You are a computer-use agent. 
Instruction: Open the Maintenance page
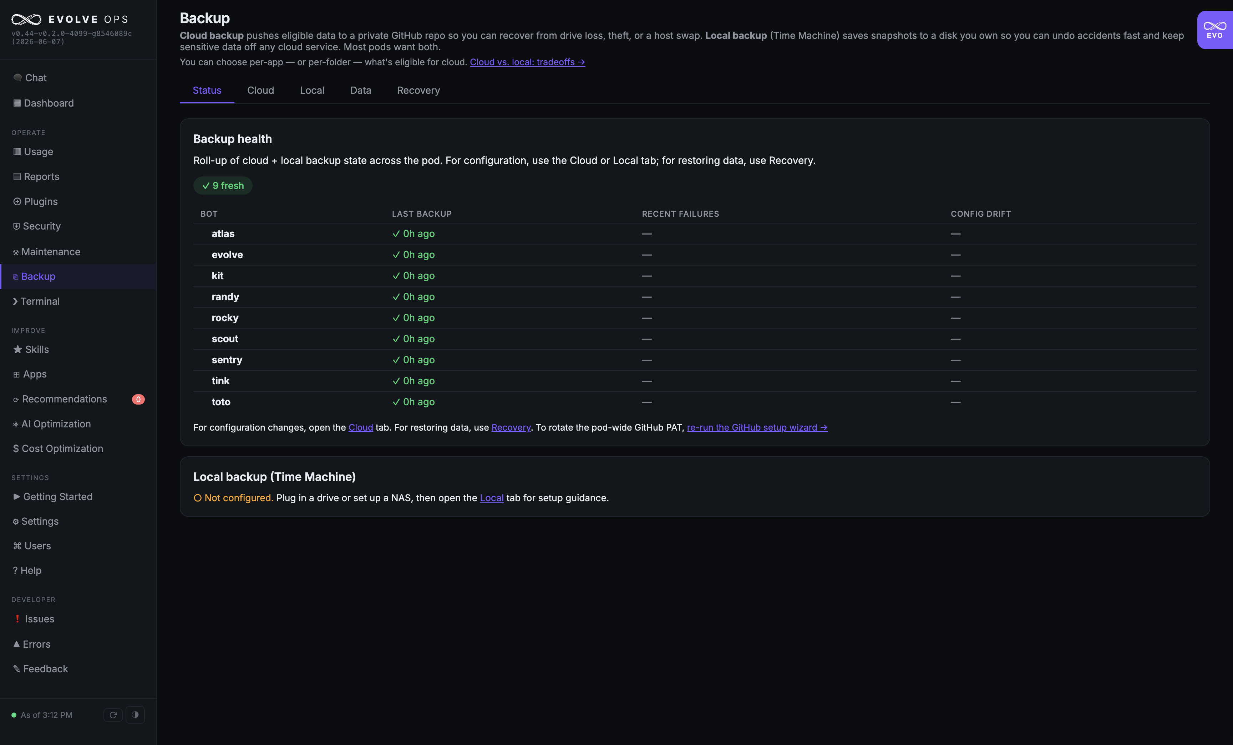[78, 252]
